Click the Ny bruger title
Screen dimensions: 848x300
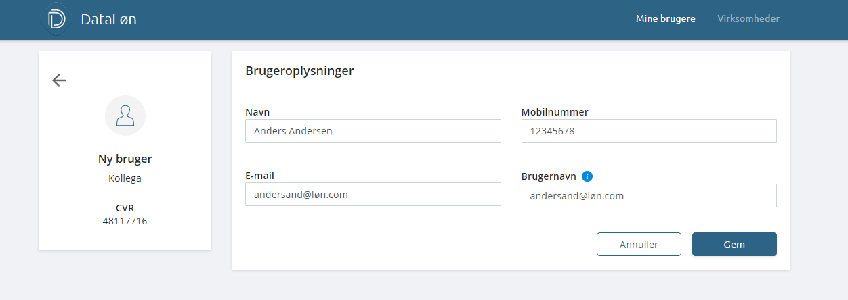click(x=125, y=159)
